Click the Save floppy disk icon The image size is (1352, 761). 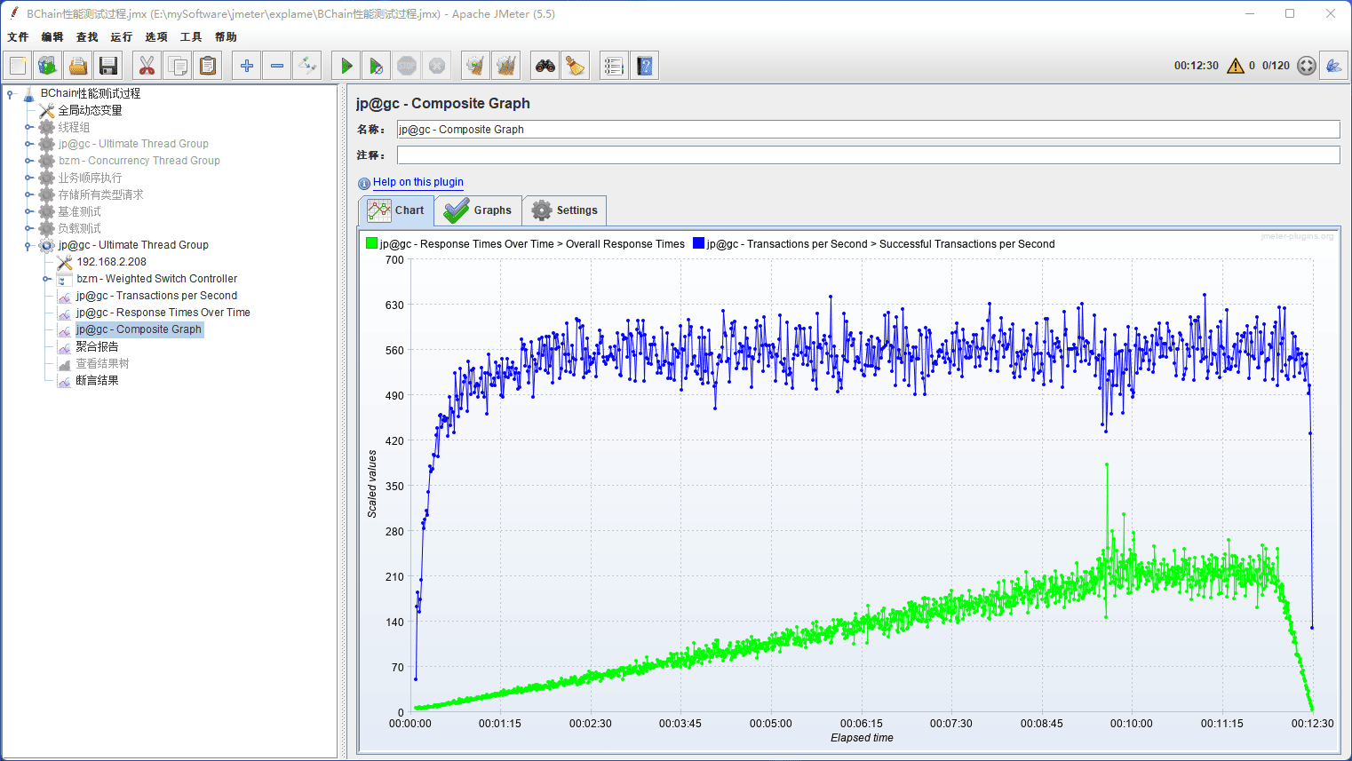108,66
